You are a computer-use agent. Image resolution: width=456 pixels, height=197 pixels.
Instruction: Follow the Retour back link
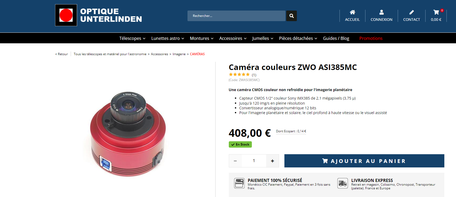[x=61, y=54]
